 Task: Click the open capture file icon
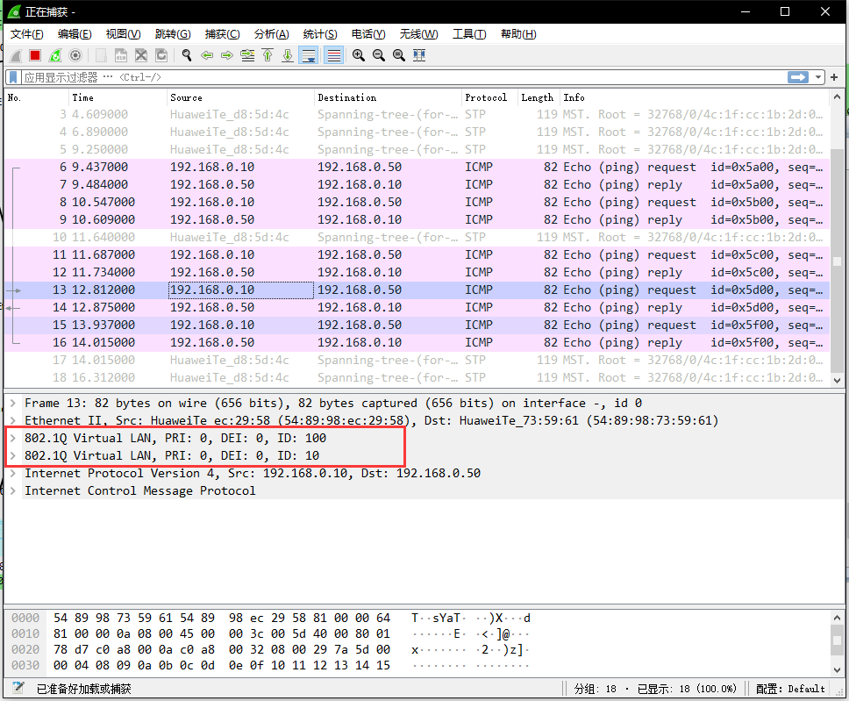(101, 55)
